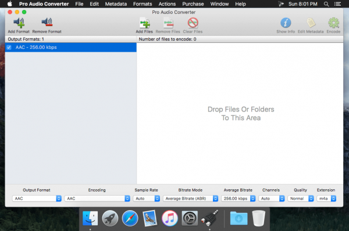Open Launchpad rocket in the dock
Screen dimensions: 349x231
pyautogui.click(x=110, y=218)
